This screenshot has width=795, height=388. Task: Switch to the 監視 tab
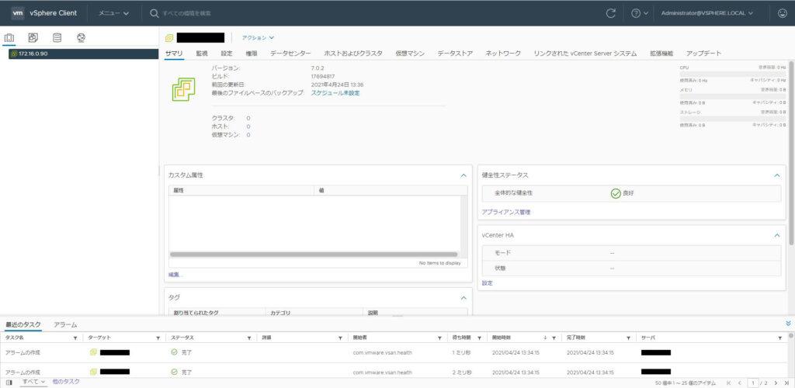click(x=202, y=54)
